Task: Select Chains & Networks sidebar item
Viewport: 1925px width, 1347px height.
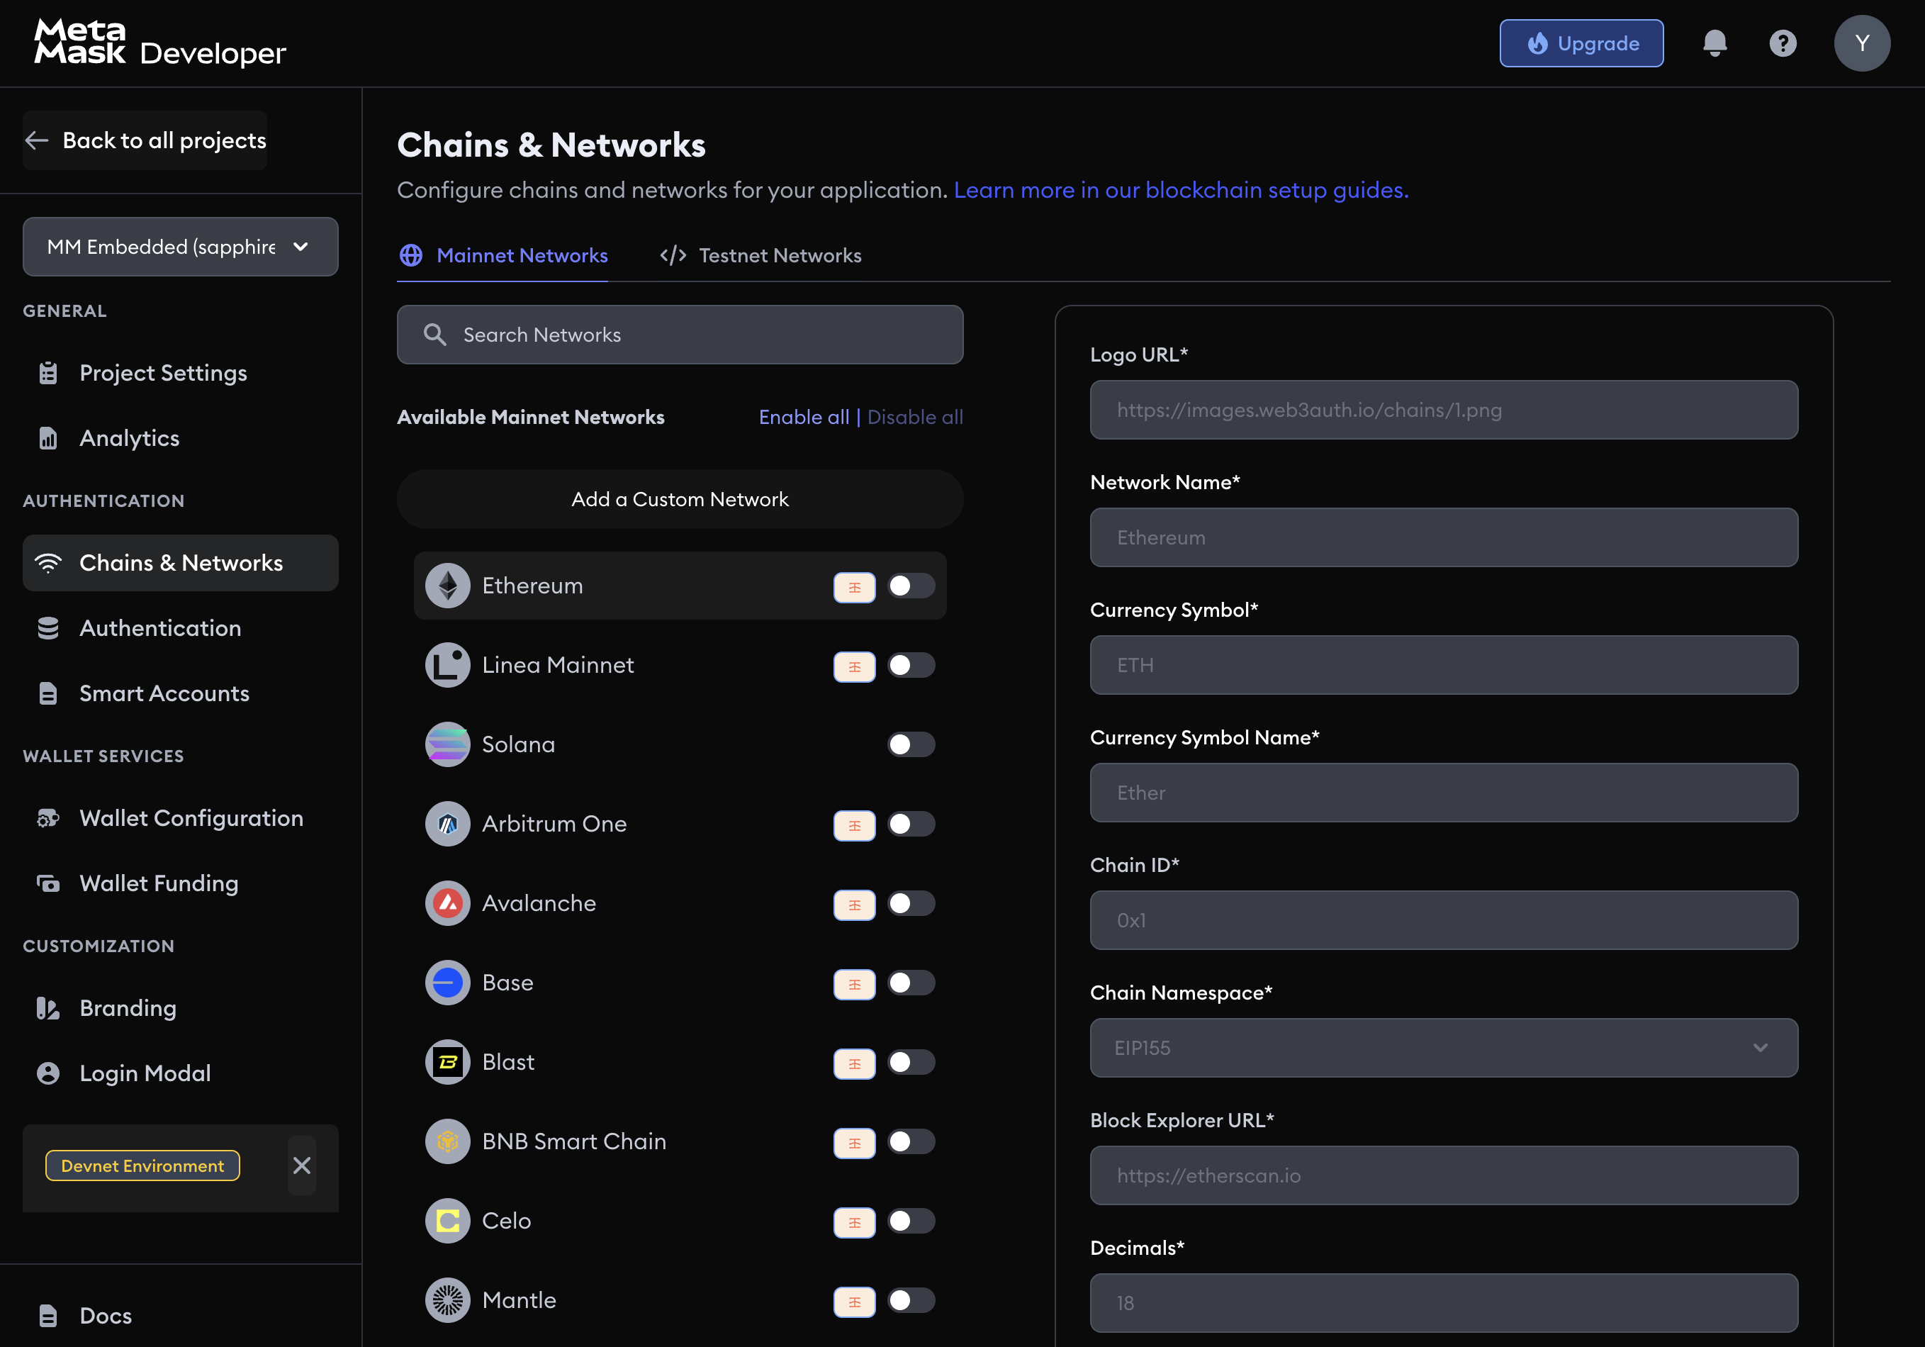Action: coord(180,563)
